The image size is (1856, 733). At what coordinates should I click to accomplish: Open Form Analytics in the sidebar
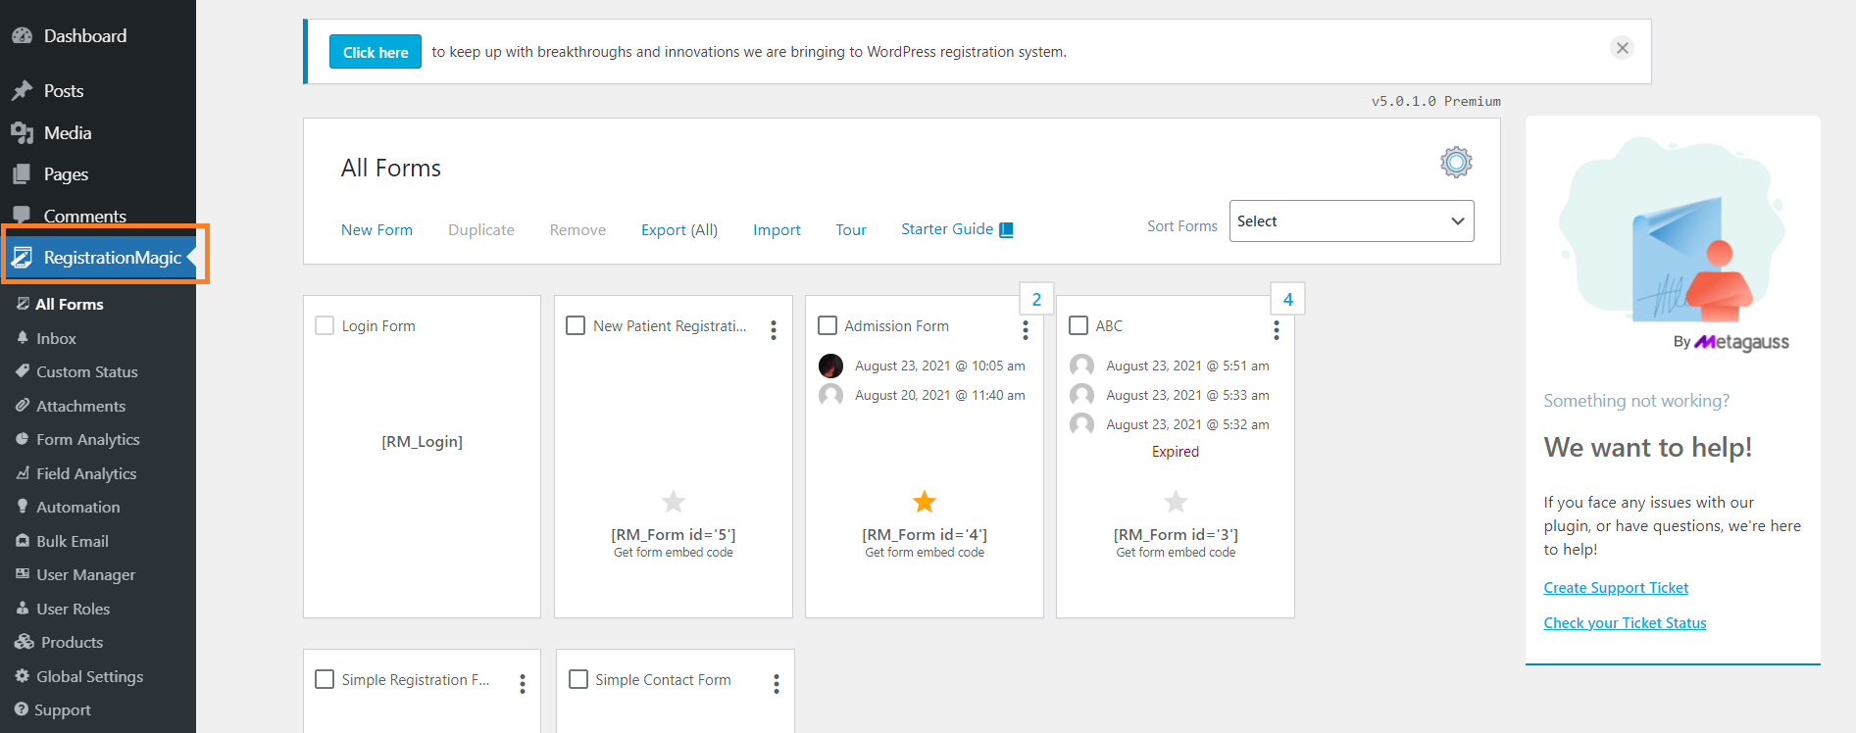tap(87, 440)
